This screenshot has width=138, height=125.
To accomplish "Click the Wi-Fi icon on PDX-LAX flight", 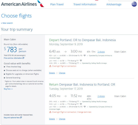I will click(x=85, y=55).
